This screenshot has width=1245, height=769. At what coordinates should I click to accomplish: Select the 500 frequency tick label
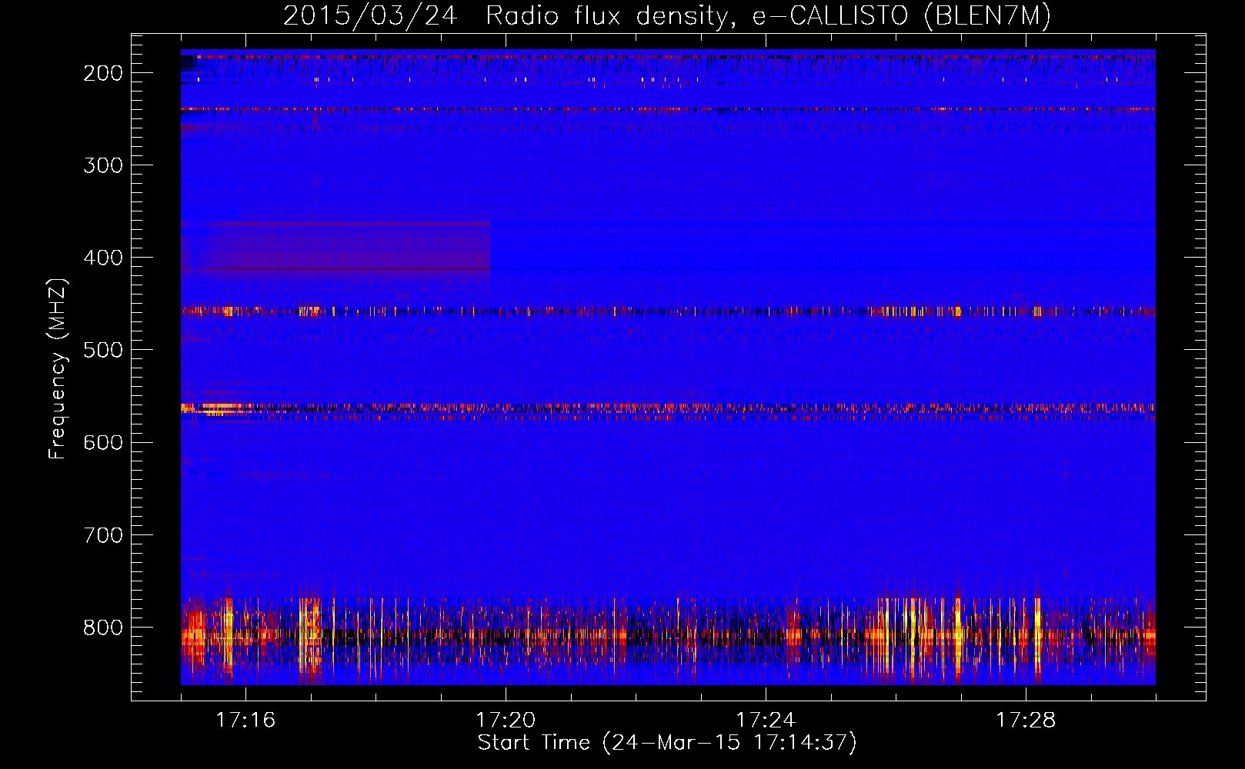coord(103,350)
